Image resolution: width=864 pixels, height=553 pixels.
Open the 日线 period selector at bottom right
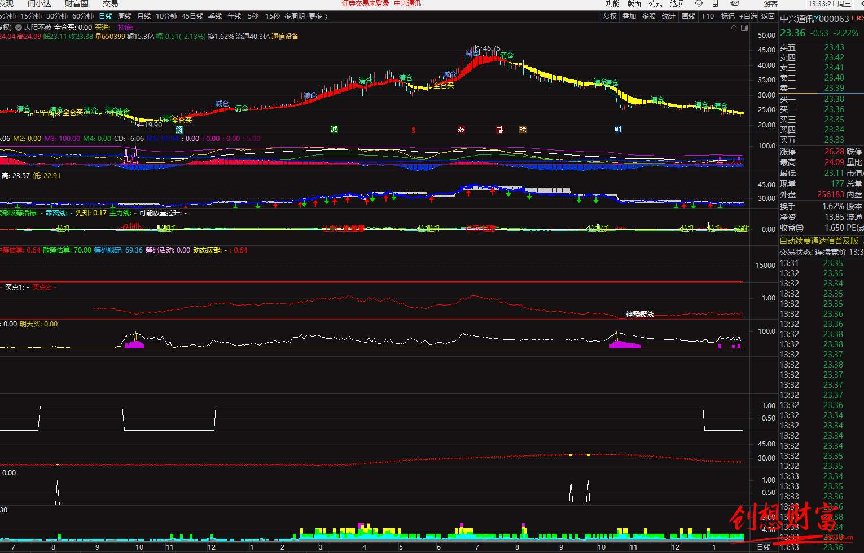pos(764,547)
